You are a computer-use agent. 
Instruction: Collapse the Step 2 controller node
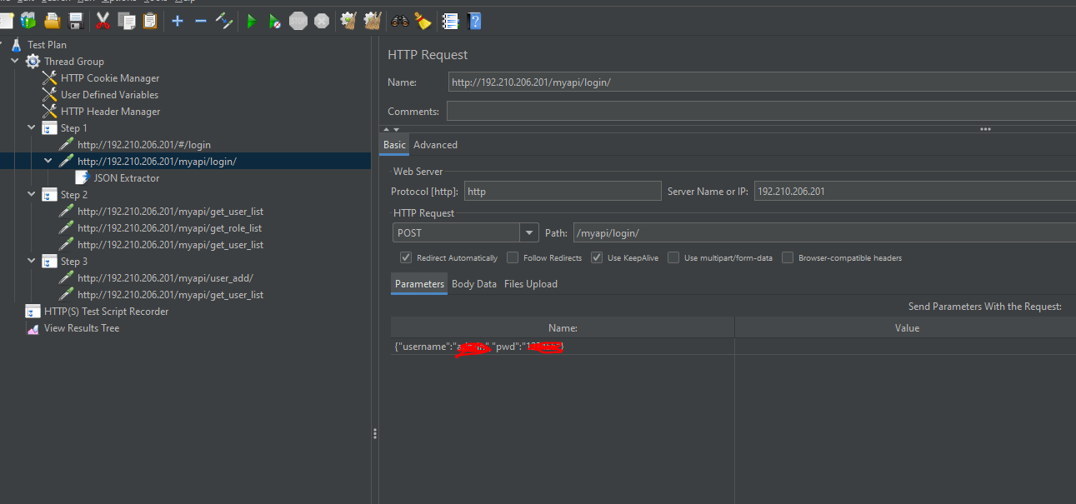point(32,195)
